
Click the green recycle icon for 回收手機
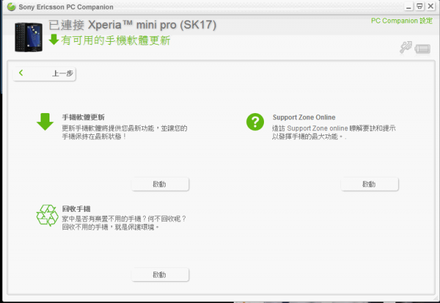(47, 215)
